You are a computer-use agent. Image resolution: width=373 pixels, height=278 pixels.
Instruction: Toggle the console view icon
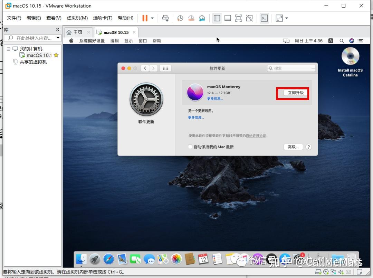pyautogui.click(x=264, y=18)
